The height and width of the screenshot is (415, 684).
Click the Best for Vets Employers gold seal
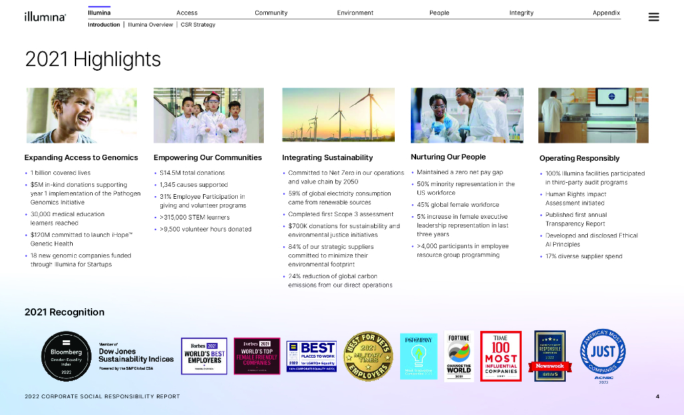coord(368,356)
